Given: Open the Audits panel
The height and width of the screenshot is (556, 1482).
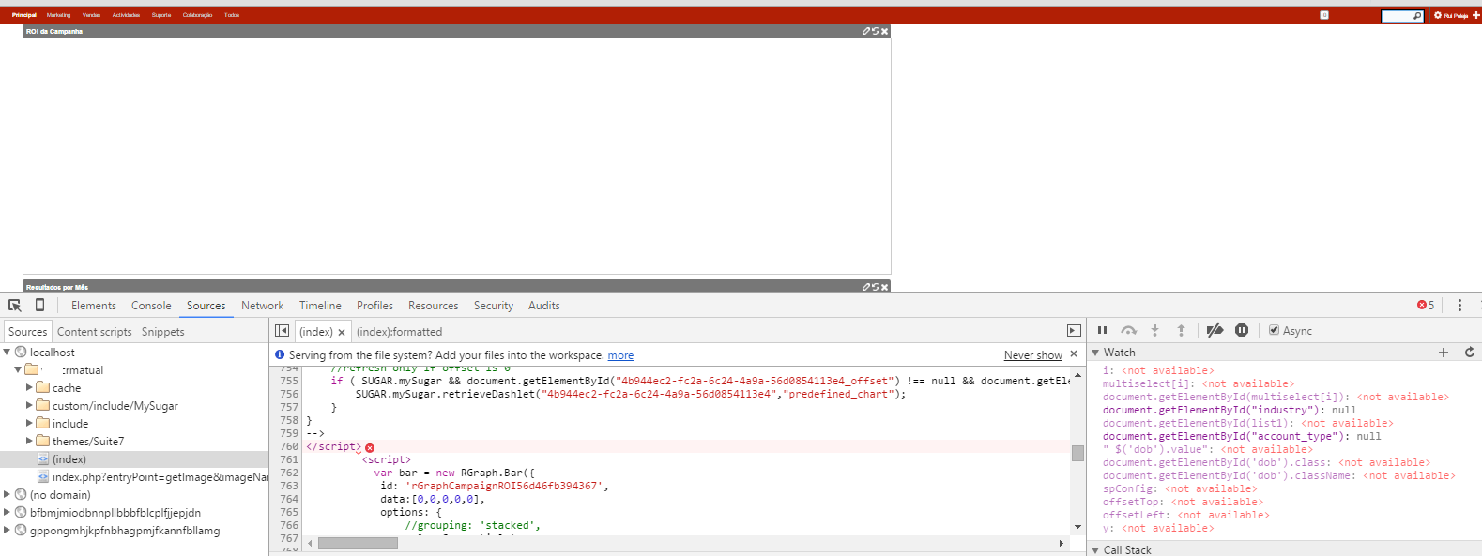Looking at the screenshot, I should click(x=544, y=306).
